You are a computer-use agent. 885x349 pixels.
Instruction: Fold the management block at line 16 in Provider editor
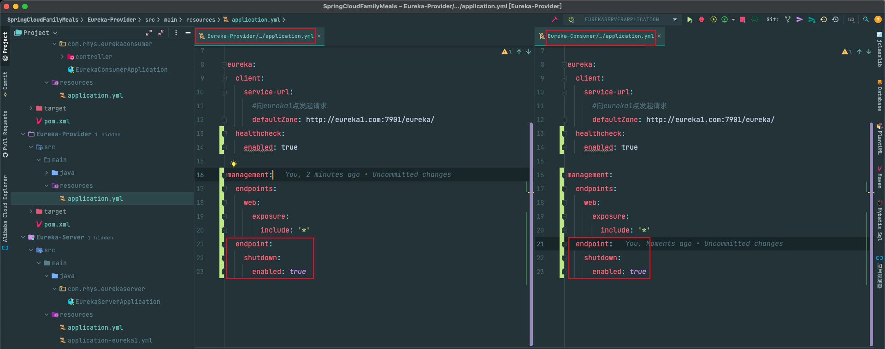pyautogui.click(x=224, y=175)
